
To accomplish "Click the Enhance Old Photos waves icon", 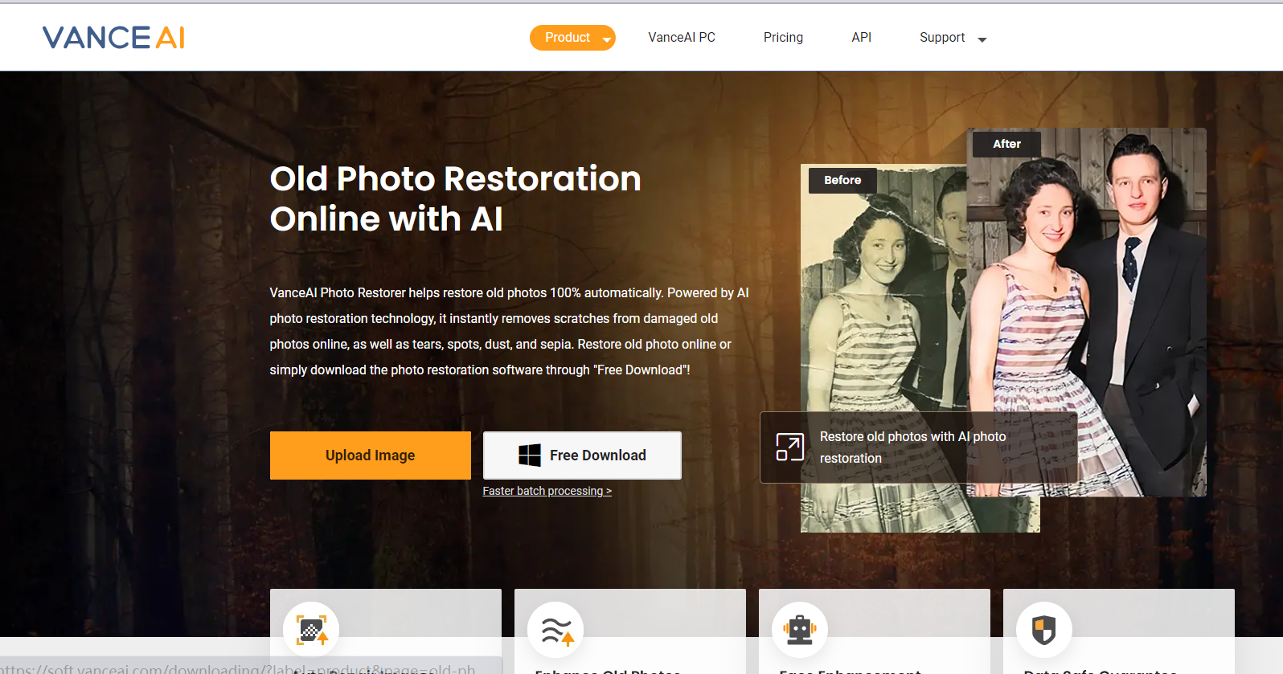I will pos(555,630).
